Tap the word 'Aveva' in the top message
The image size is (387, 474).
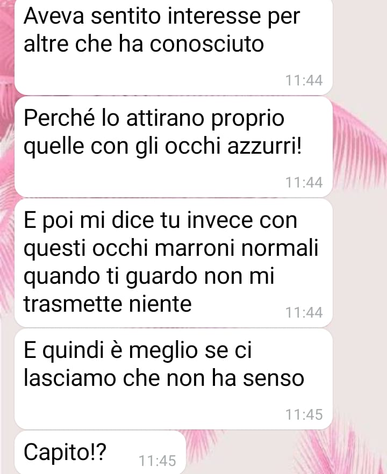pos(54,16)
